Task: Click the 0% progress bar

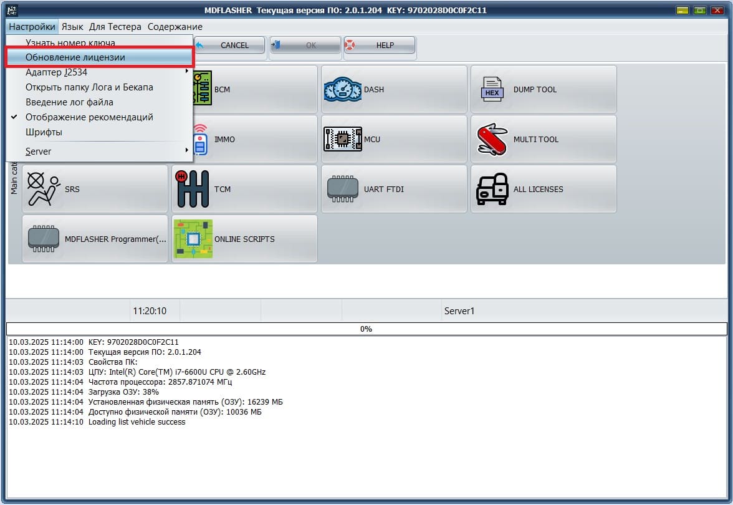Action: 366,329
